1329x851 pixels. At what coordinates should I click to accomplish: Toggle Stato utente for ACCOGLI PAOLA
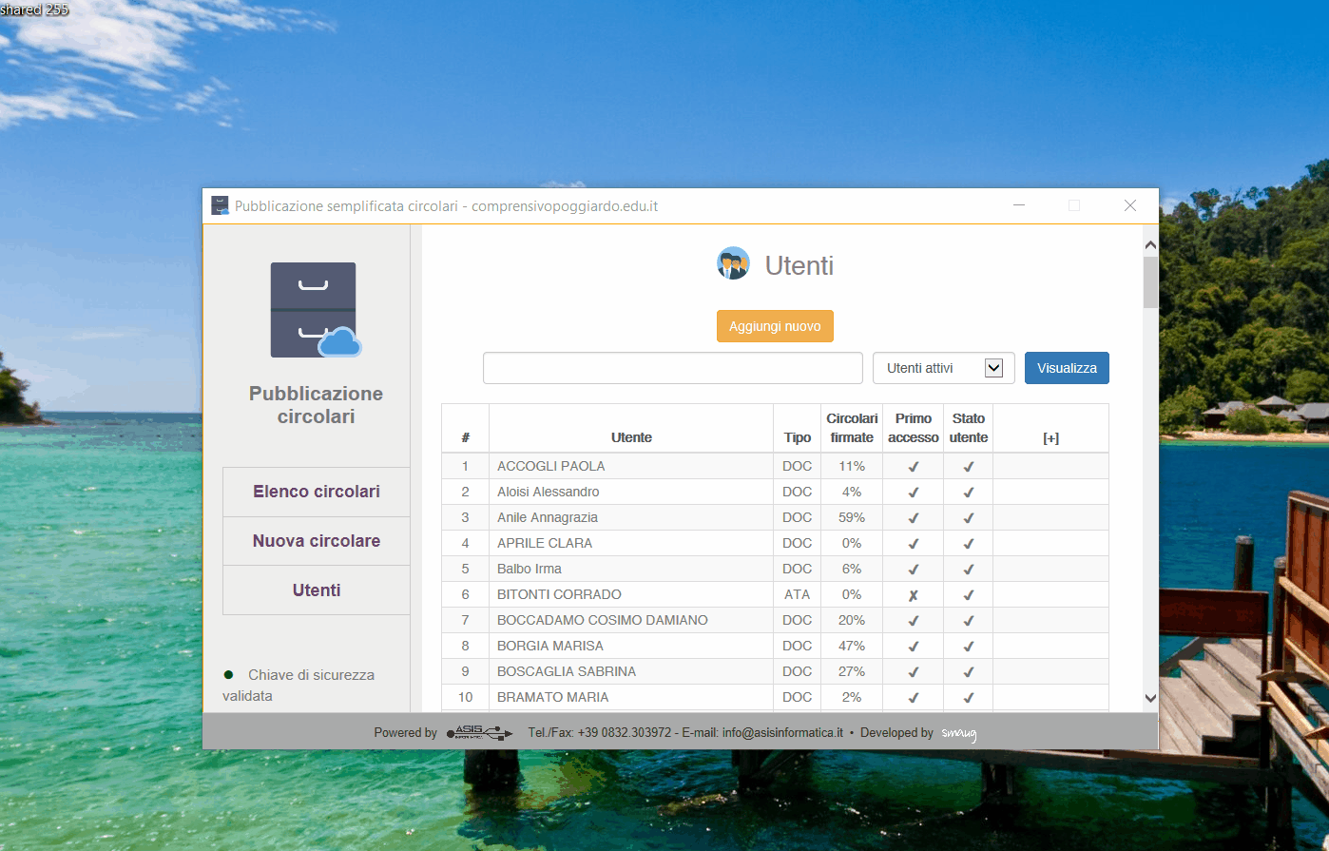pyautogui.click(x=969, y=467)
